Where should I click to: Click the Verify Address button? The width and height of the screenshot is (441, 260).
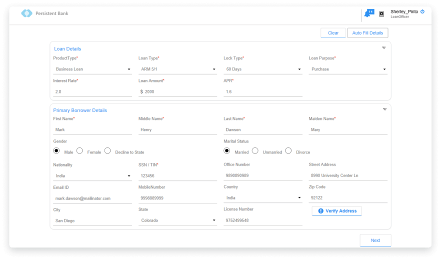[336, 211]
